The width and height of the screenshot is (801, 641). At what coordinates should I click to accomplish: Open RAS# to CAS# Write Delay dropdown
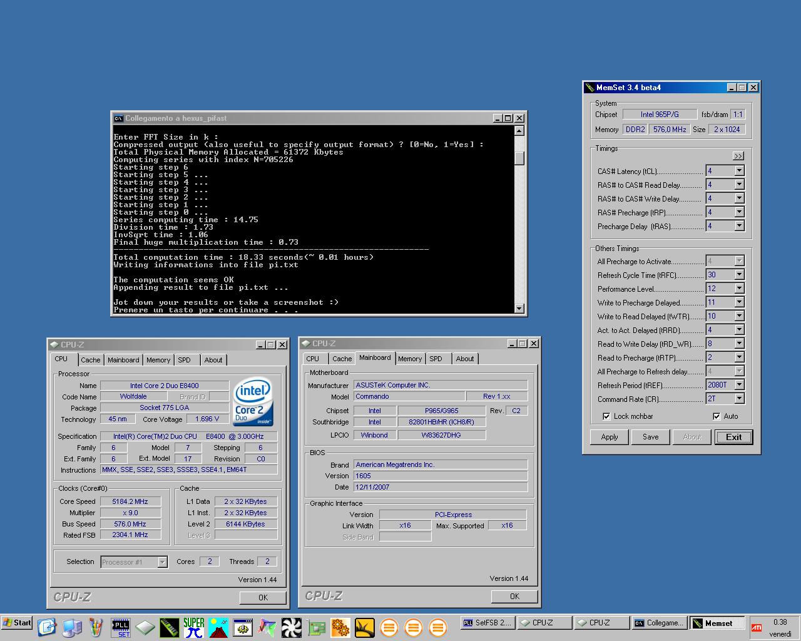coord(739,198)
